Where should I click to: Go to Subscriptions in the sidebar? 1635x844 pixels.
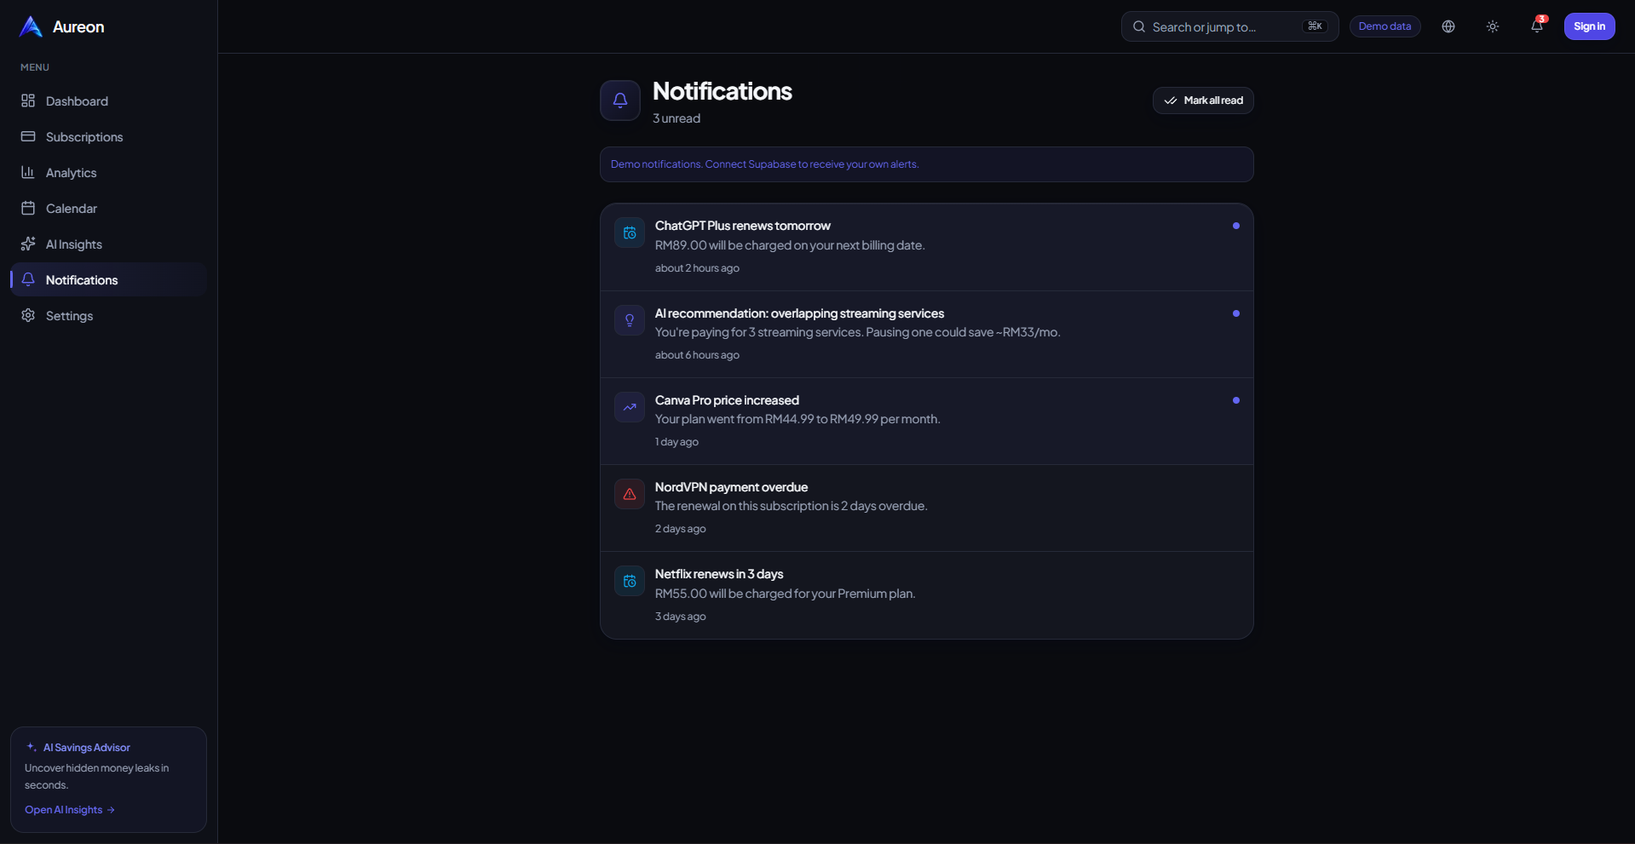point(108,136)
